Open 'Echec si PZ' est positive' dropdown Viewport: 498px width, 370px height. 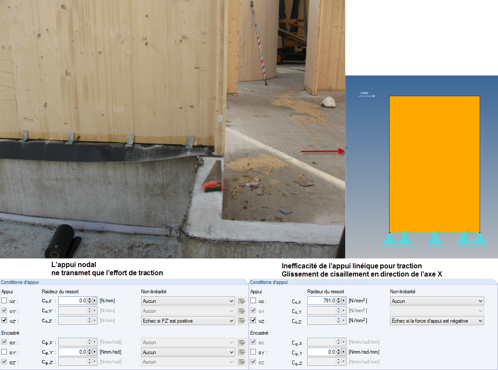pos(188,320)
